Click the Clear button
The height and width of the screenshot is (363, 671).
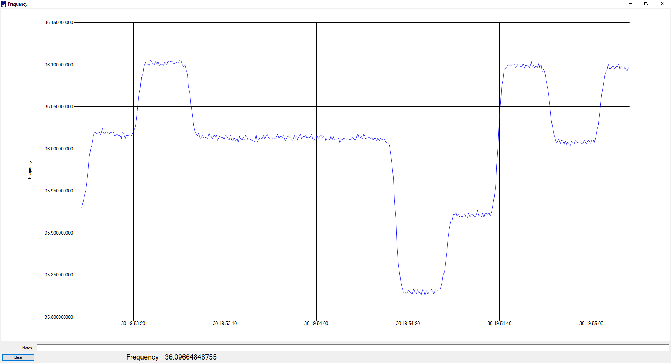point(18,357)
